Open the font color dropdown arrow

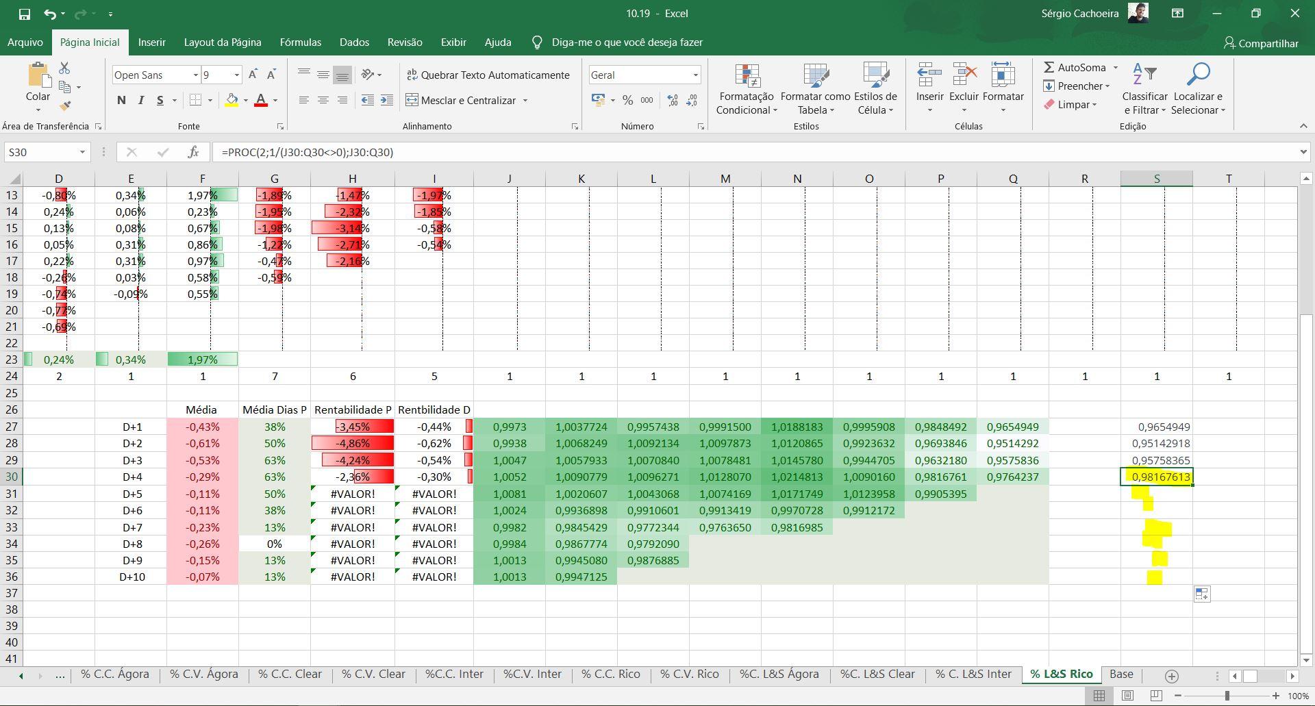(275, 100)
